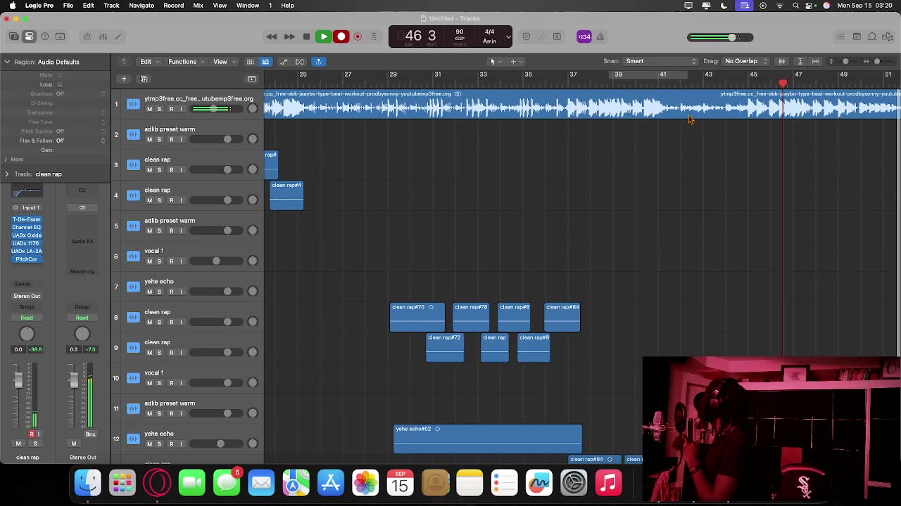Viewport: 901px width, 506px height.
Task: Open the List Editors icon
Action: pyautogui.click(x=840, y=37)
